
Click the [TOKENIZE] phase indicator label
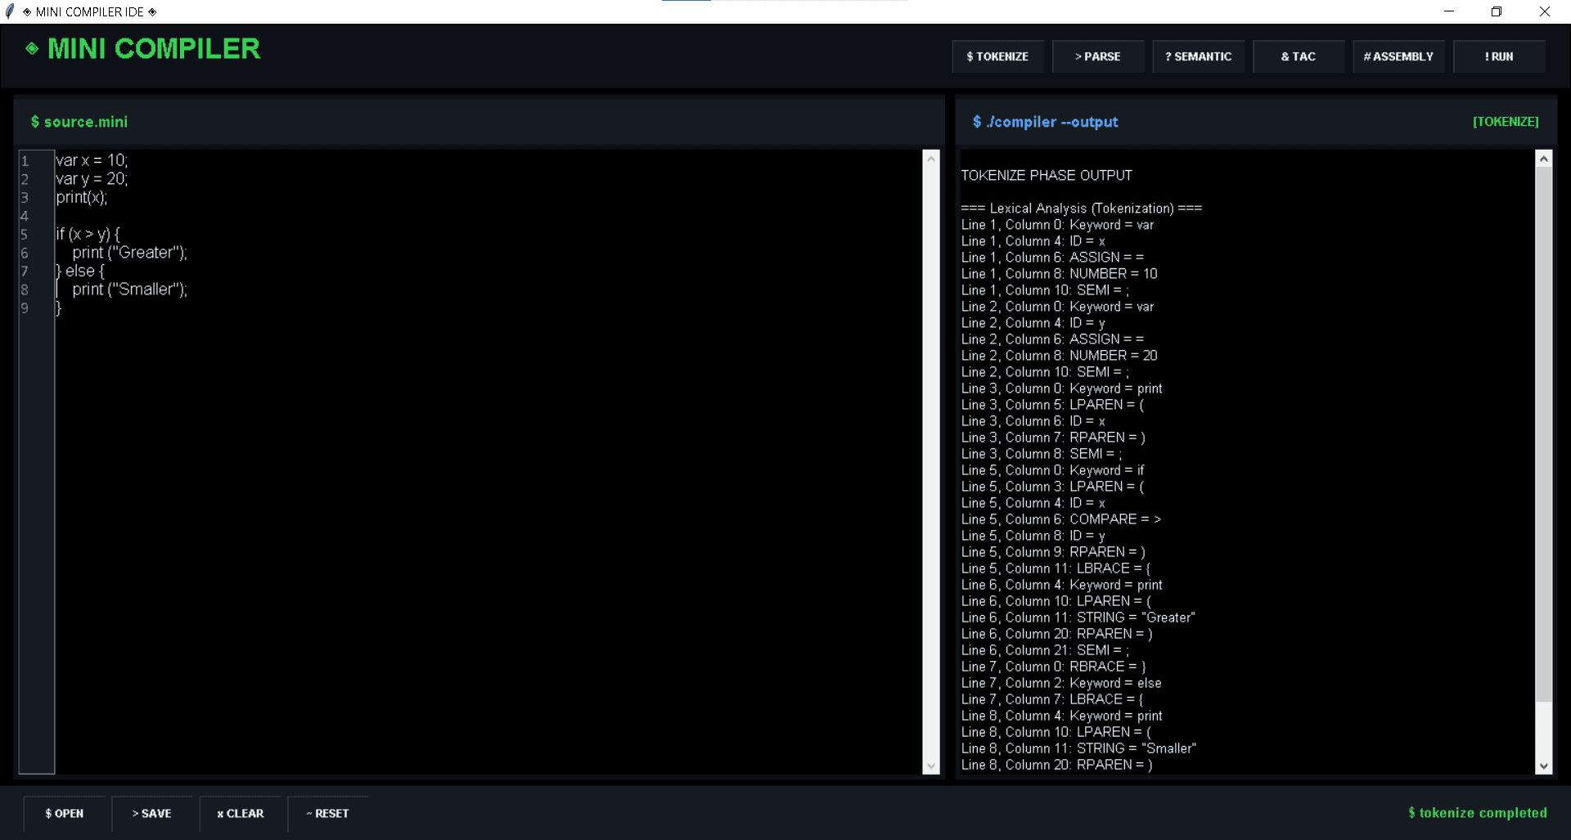[1506, 122]
